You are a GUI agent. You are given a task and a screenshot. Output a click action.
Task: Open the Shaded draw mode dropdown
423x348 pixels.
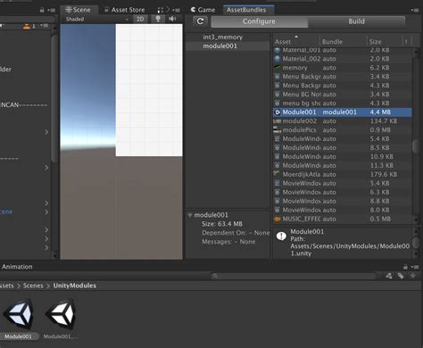(x=97, y=19)
